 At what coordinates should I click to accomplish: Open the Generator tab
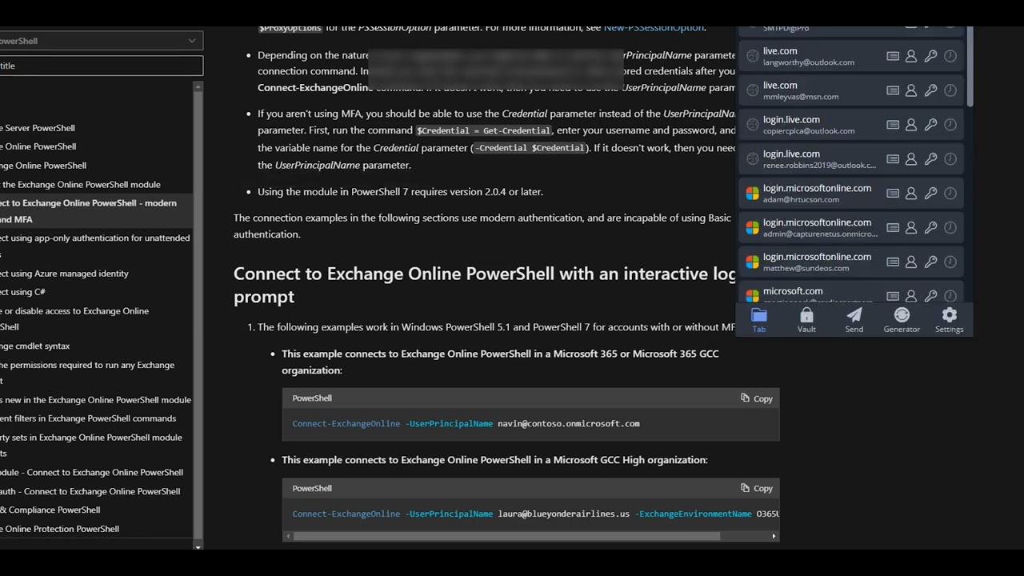click(x=902, y=320)
